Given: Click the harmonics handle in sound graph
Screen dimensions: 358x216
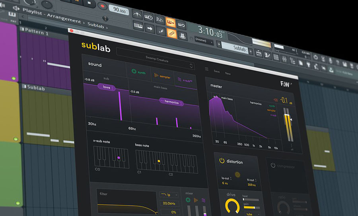Looking at the screenshot, I should tap(171, 102).
